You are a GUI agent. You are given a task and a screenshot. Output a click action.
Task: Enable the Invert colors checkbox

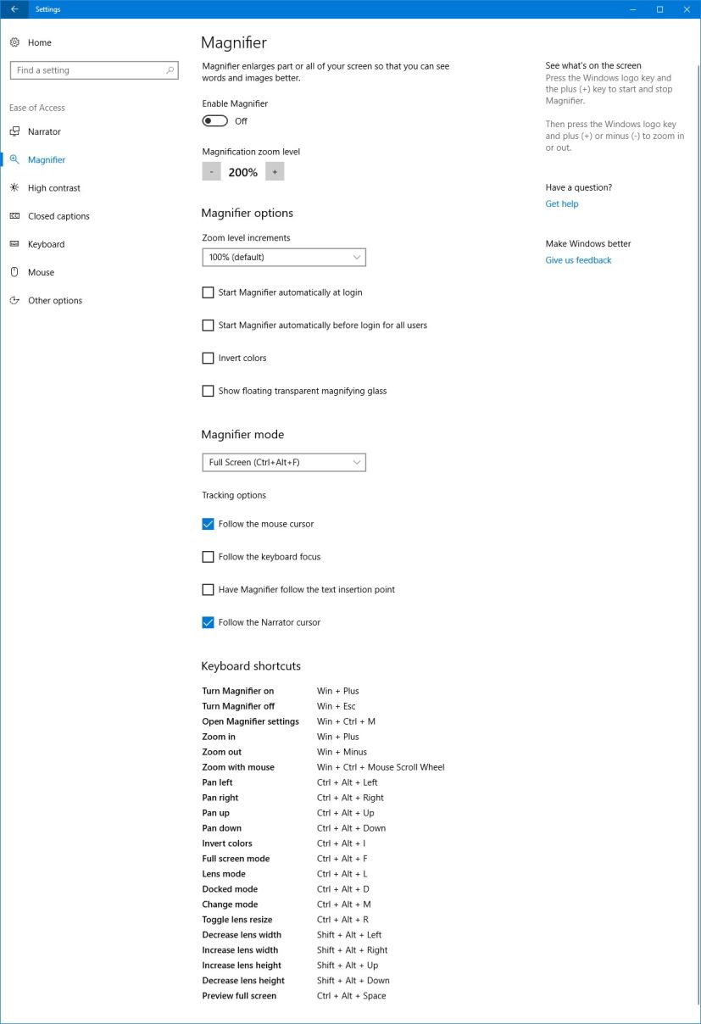pos(208,358)
